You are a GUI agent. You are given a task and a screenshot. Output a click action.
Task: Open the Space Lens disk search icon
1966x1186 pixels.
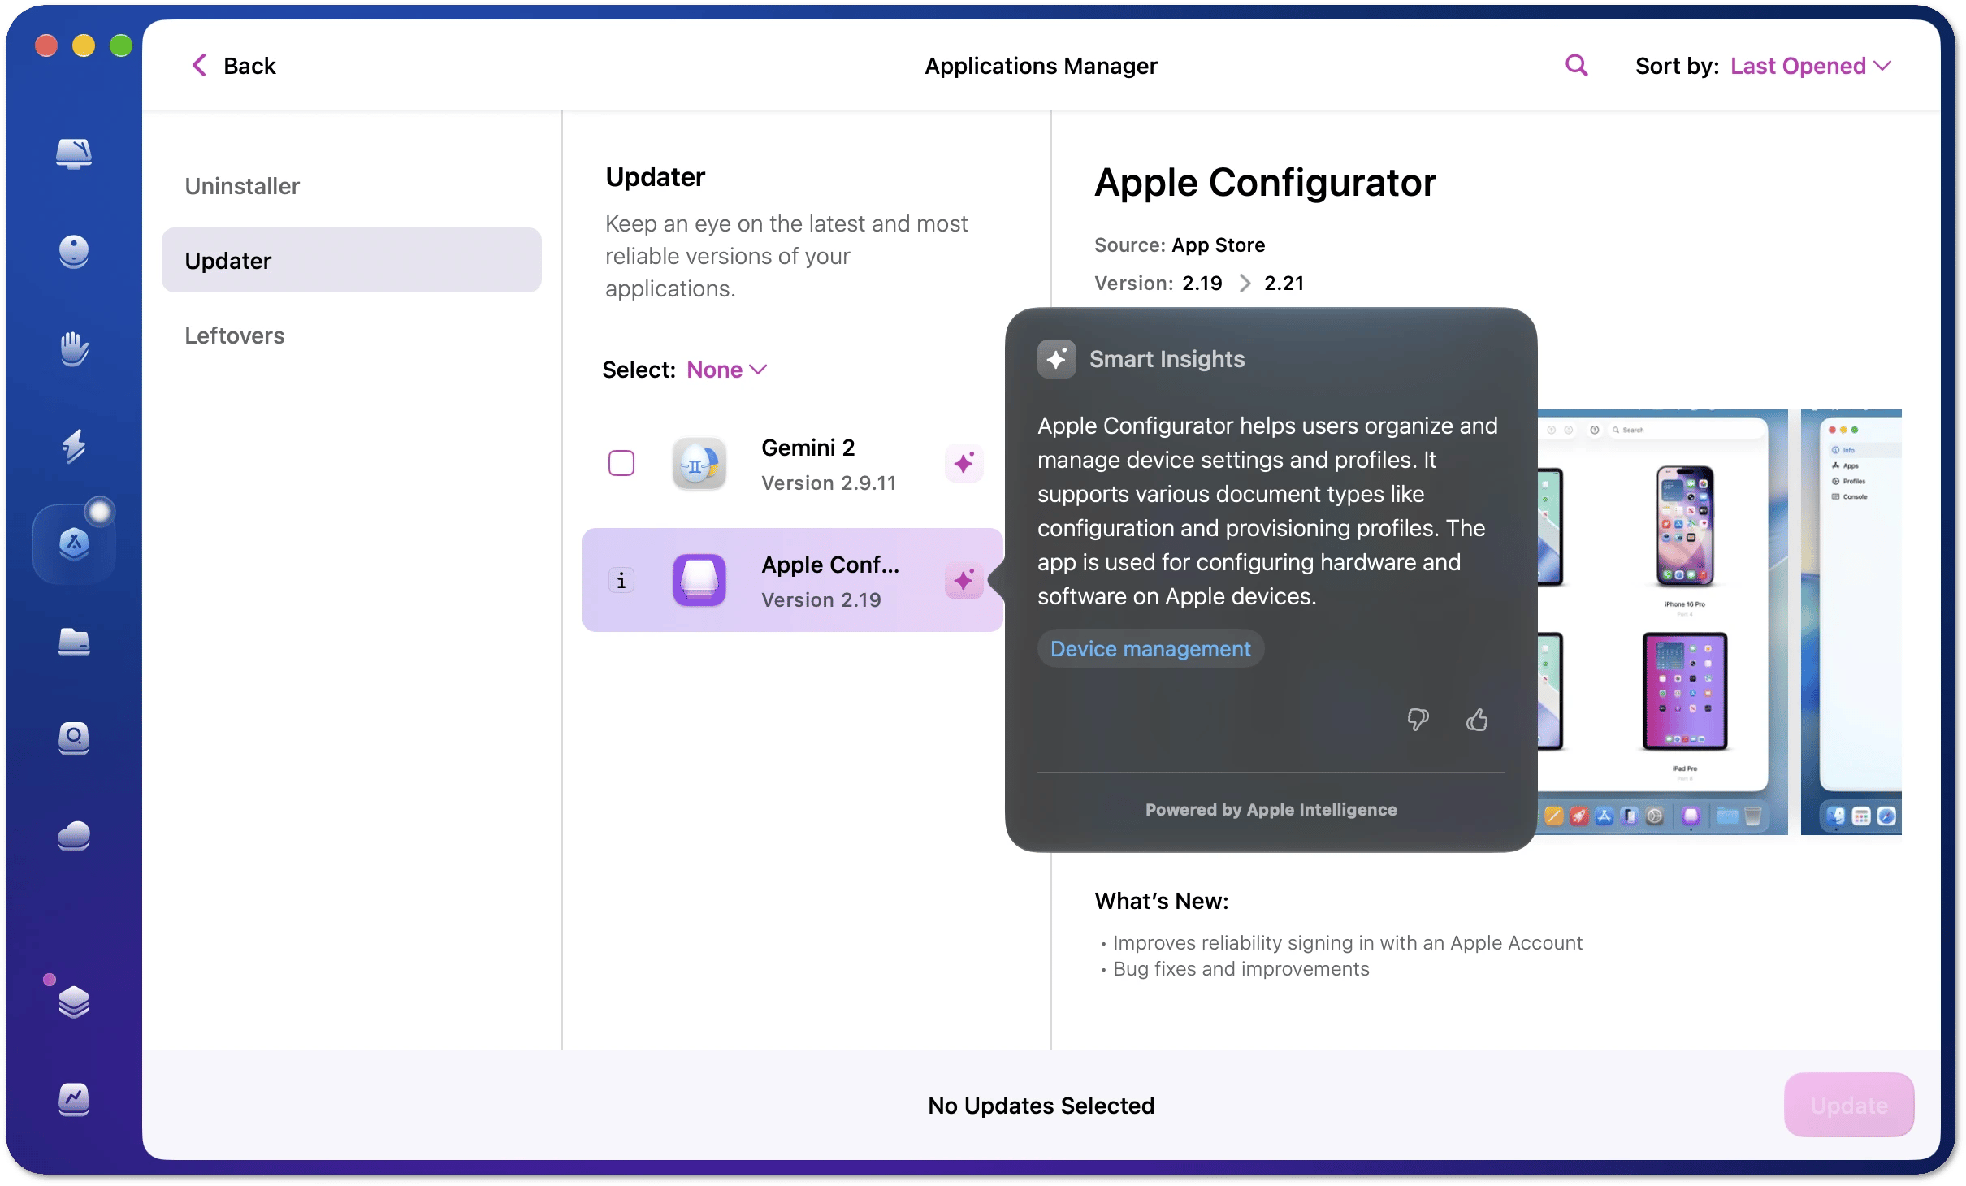[74, 738]
